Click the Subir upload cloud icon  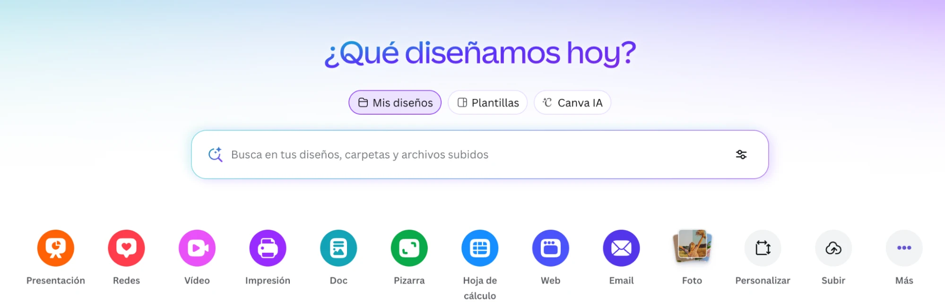pyautogui.click(x=833, y=248)
